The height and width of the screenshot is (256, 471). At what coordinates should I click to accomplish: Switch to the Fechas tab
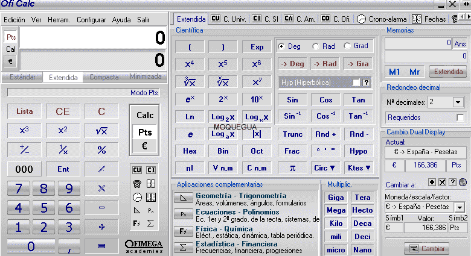click(x=429, y=19)
